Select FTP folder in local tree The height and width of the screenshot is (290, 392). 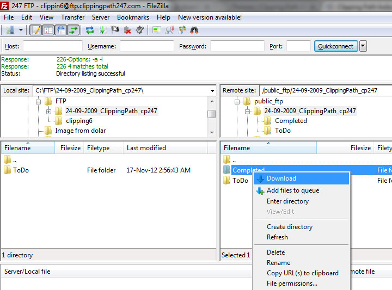61,101
